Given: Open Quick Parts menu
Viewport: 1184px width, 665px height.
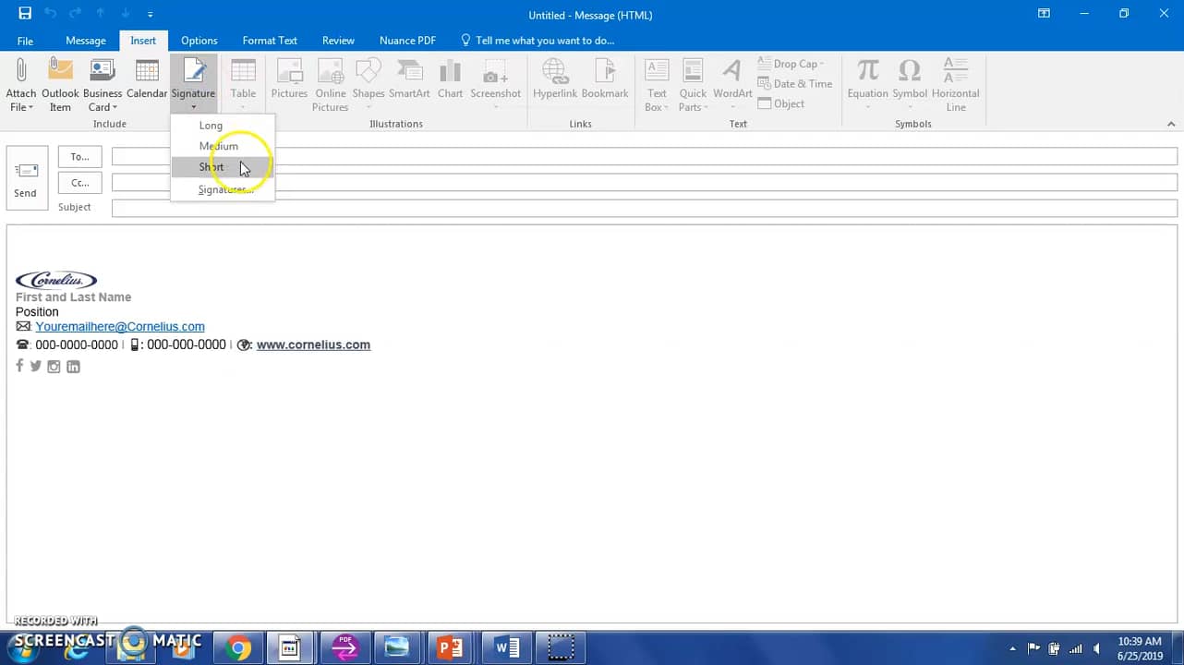Looking at the screenshot, I should point(693,85).
